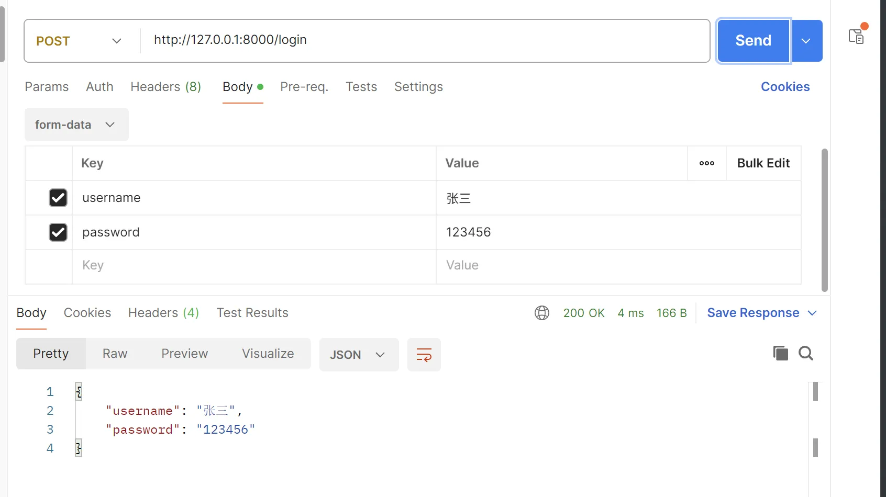Click the request URL field
Image resolution: width=886 pixels, height=497 pixels.
click(425, 41)
